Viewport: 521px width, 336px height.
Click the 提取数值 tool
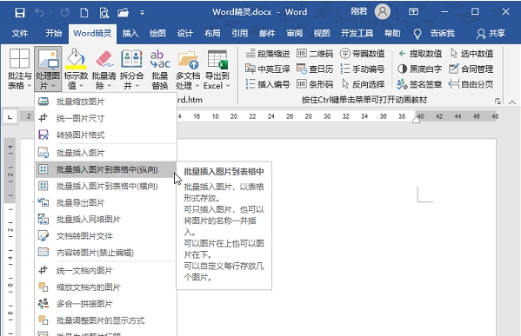click(419, 54)
